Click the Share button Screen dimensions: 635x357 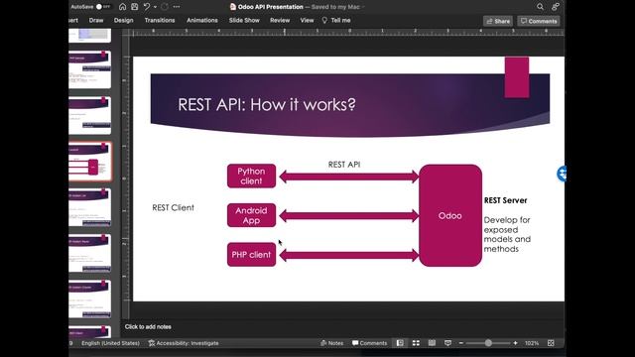point(498,21)
